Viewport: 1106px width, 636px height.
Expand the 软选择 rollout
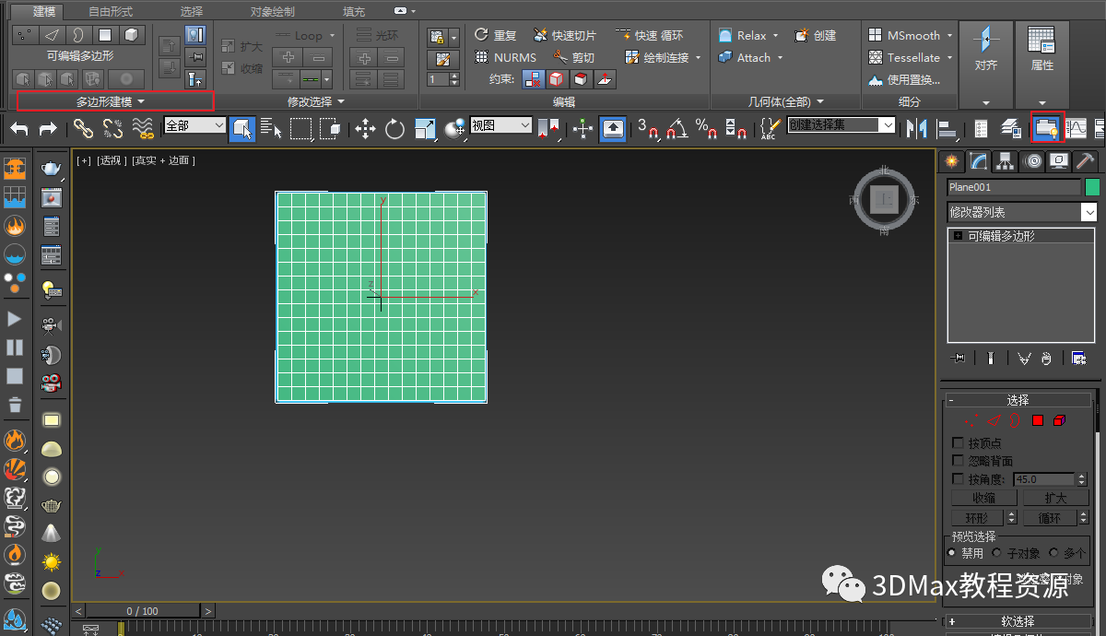pos(1018,620)
